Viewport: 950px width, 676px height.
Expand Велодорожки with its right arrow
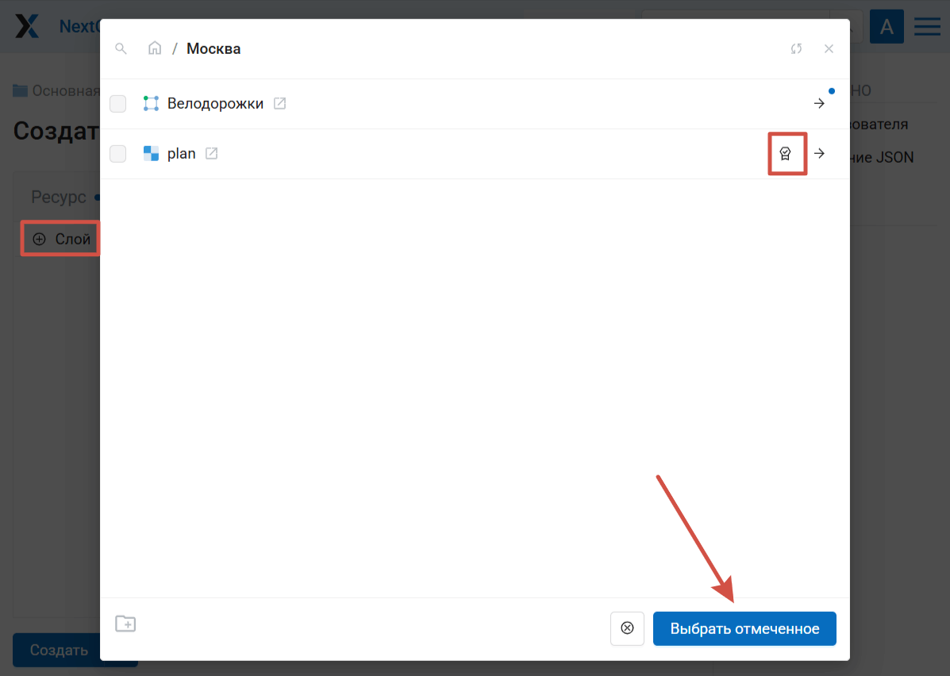point(820,104)
